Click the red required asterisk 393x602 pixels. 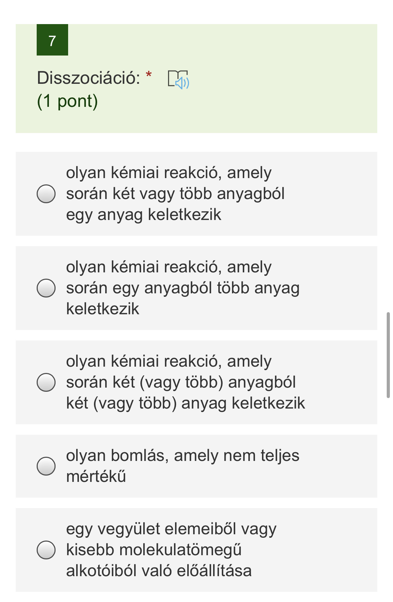pos(149,74)
